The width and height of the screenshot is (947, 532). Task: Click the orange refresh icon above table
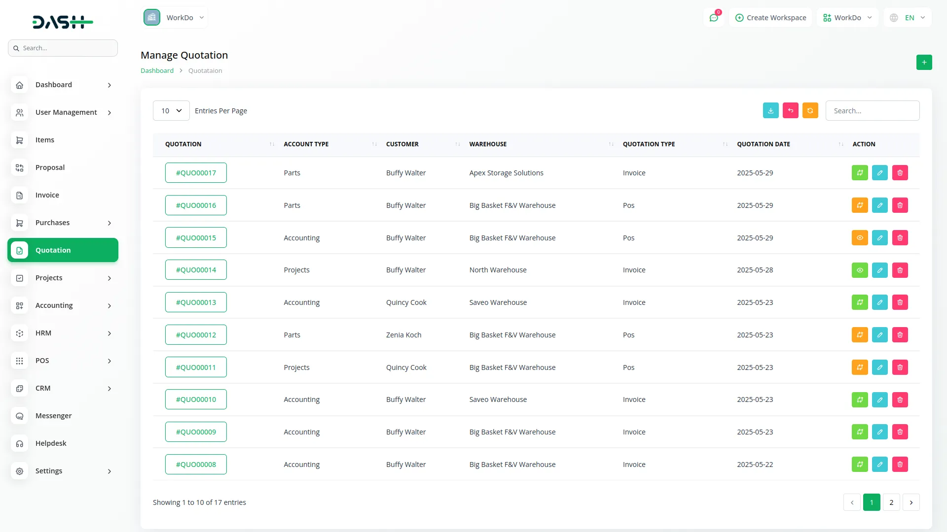click(x=810, y=110)
